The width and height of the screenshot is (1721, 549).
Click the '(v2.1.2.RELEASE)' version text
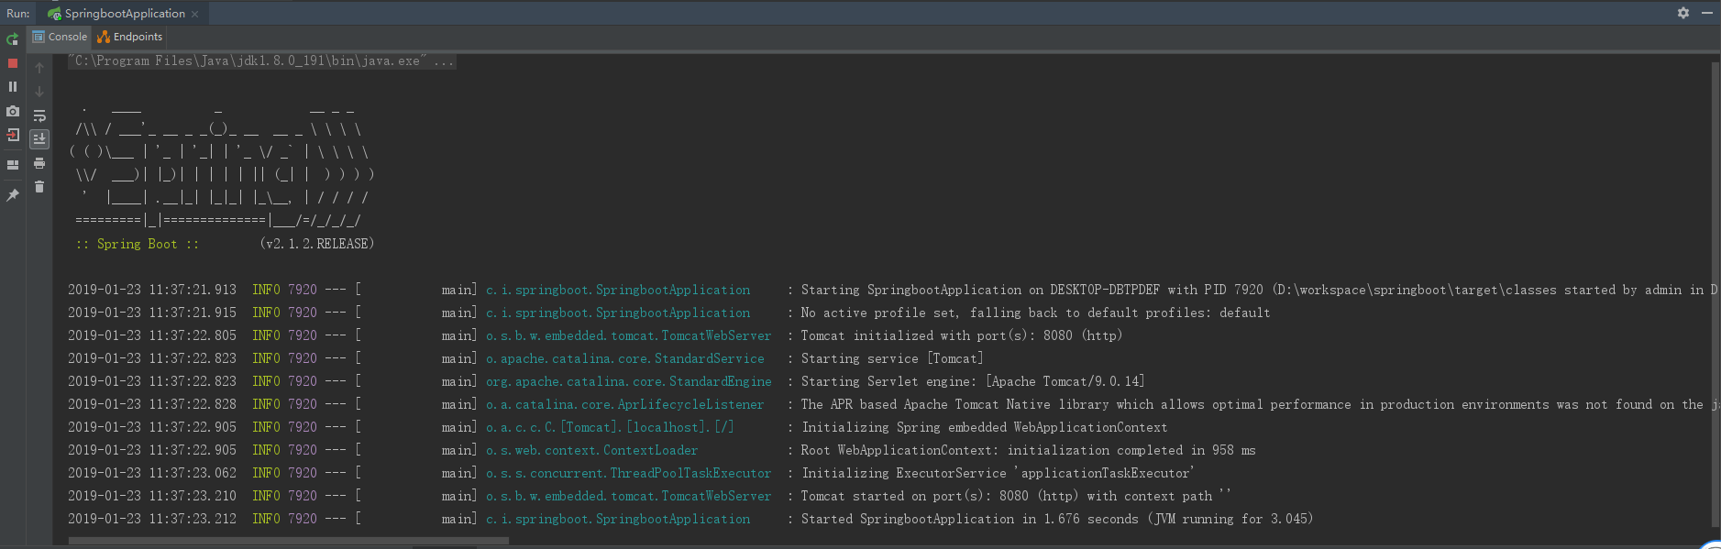(x=317, y=244)
